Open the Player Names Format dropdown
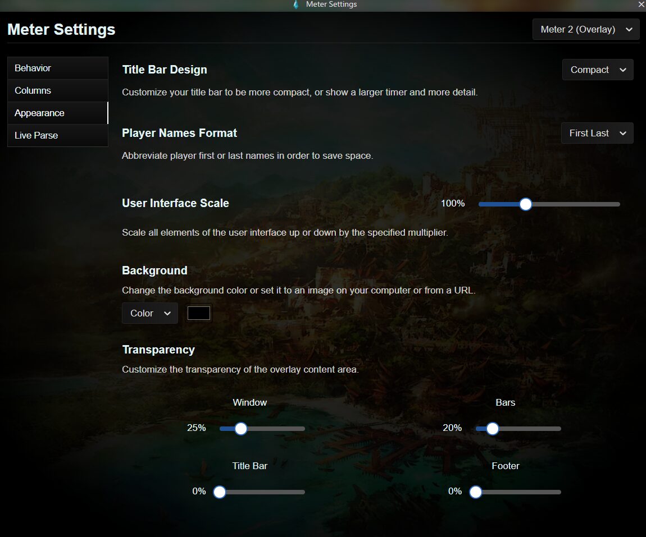Screen dimensions: 646x537 coord(597,133)
